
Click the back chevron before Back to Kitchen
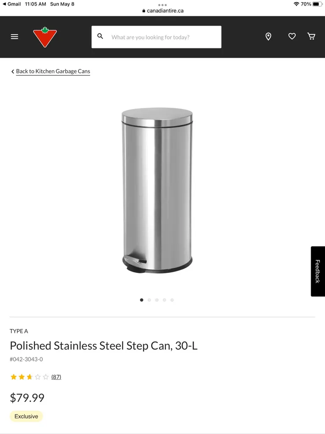[13, 71]
